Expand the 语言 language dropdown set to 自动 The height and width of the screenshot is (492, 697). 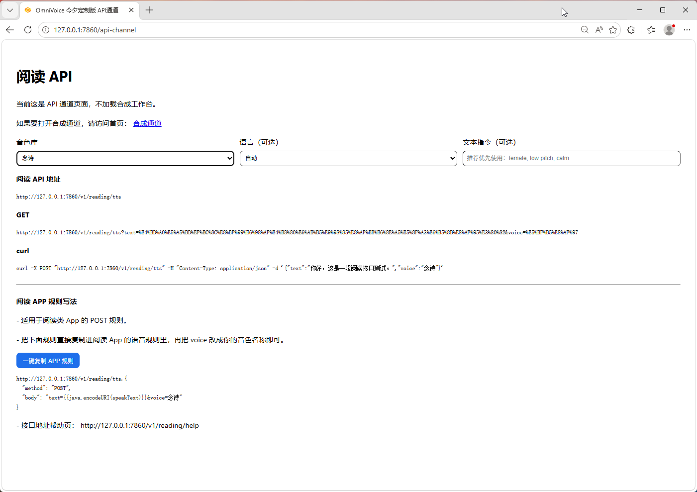click(348, 158)
